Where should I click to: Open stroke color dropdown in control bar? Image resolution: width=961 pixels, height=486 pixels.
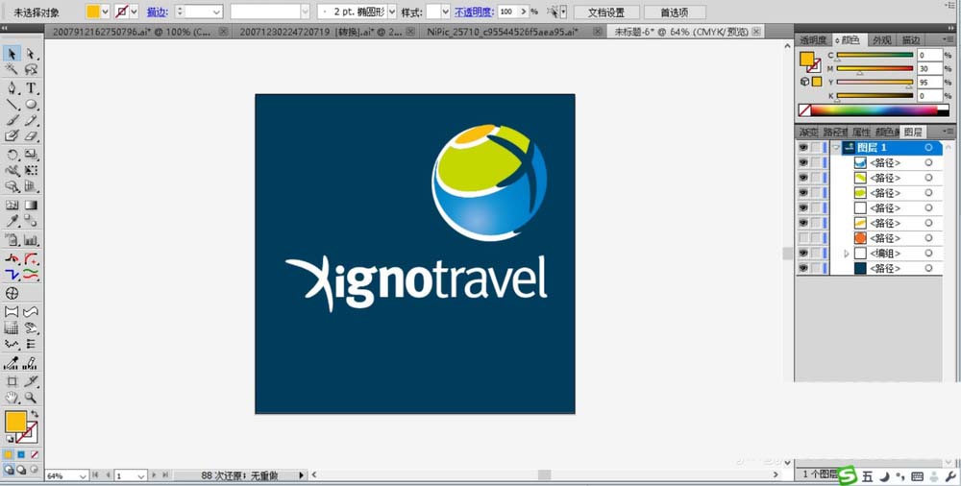(x=134, y=12)
